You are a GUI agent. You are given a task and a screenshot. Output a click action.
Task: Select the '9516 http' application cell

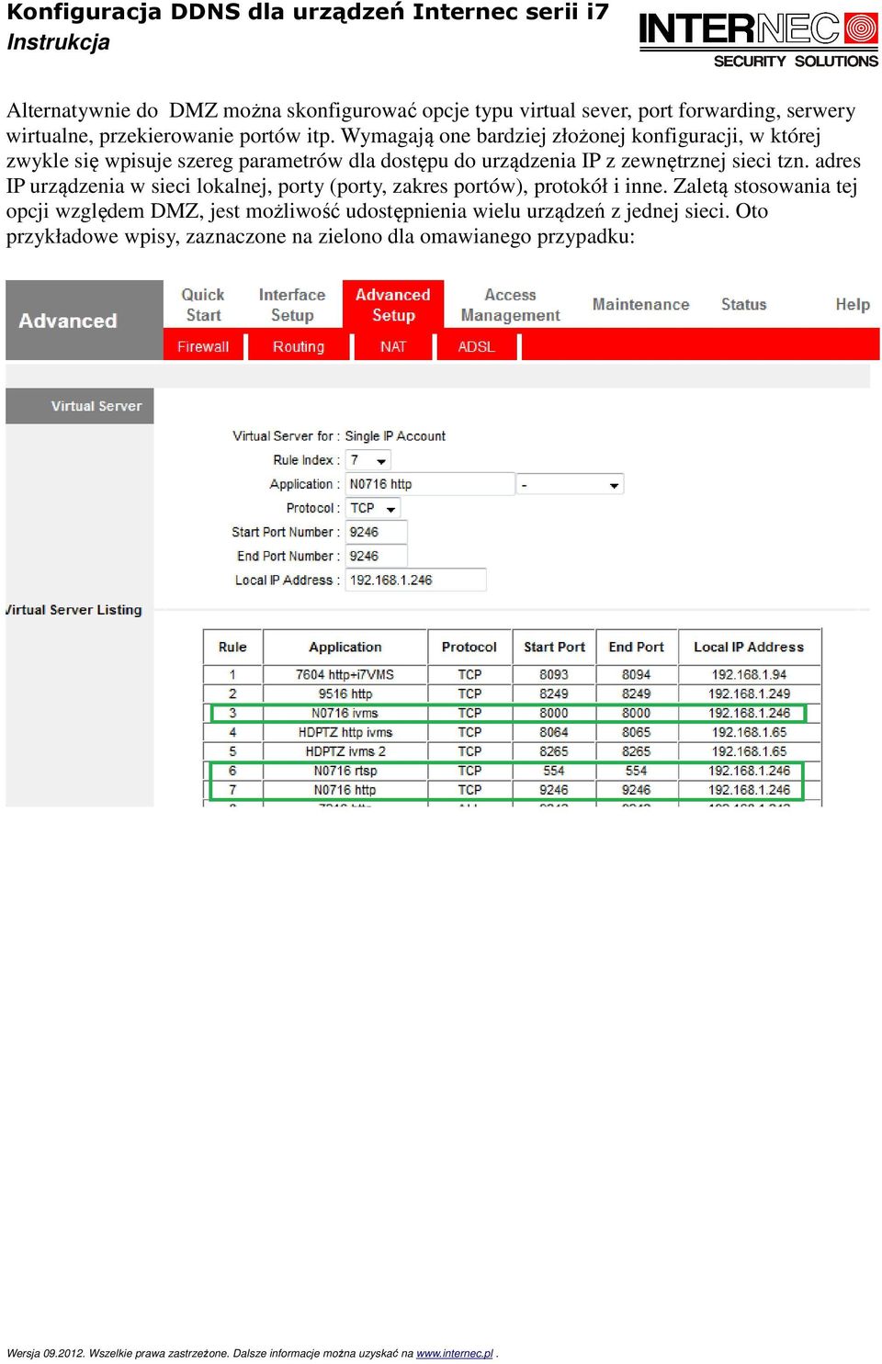tap(345, 693)
